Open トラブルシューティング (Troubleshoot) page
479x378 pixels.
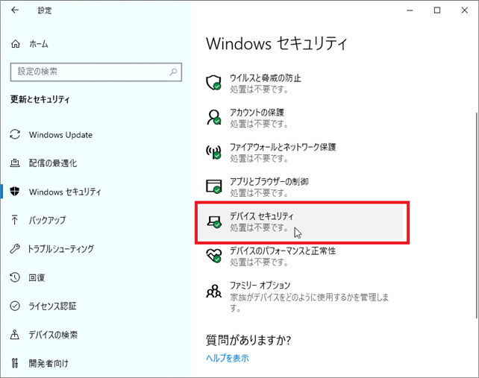(61, 248)
